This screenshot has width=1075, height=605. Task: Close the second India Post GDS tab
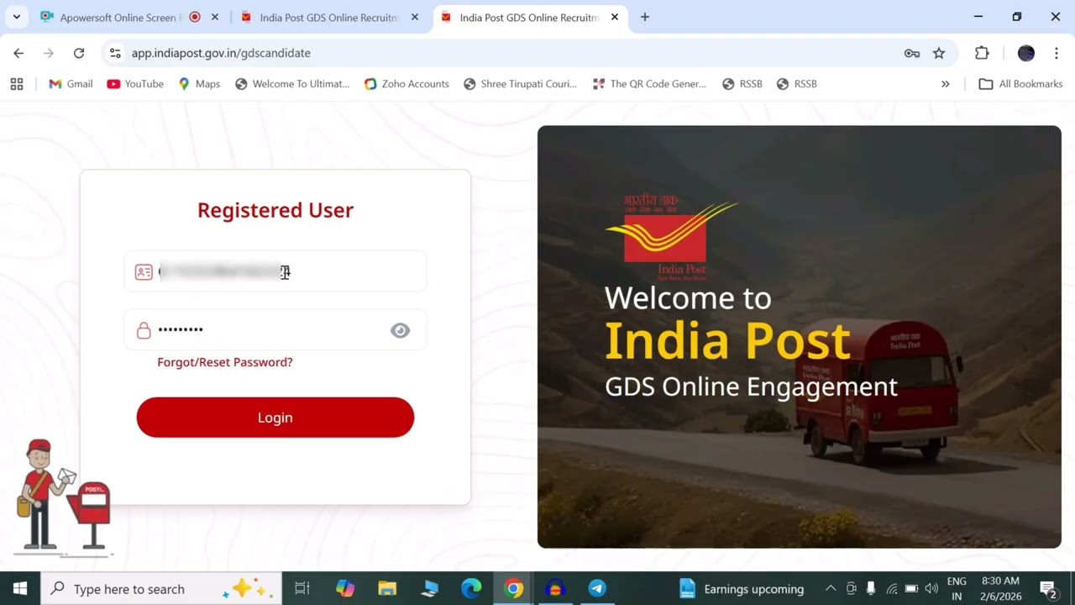pos(415,17)
